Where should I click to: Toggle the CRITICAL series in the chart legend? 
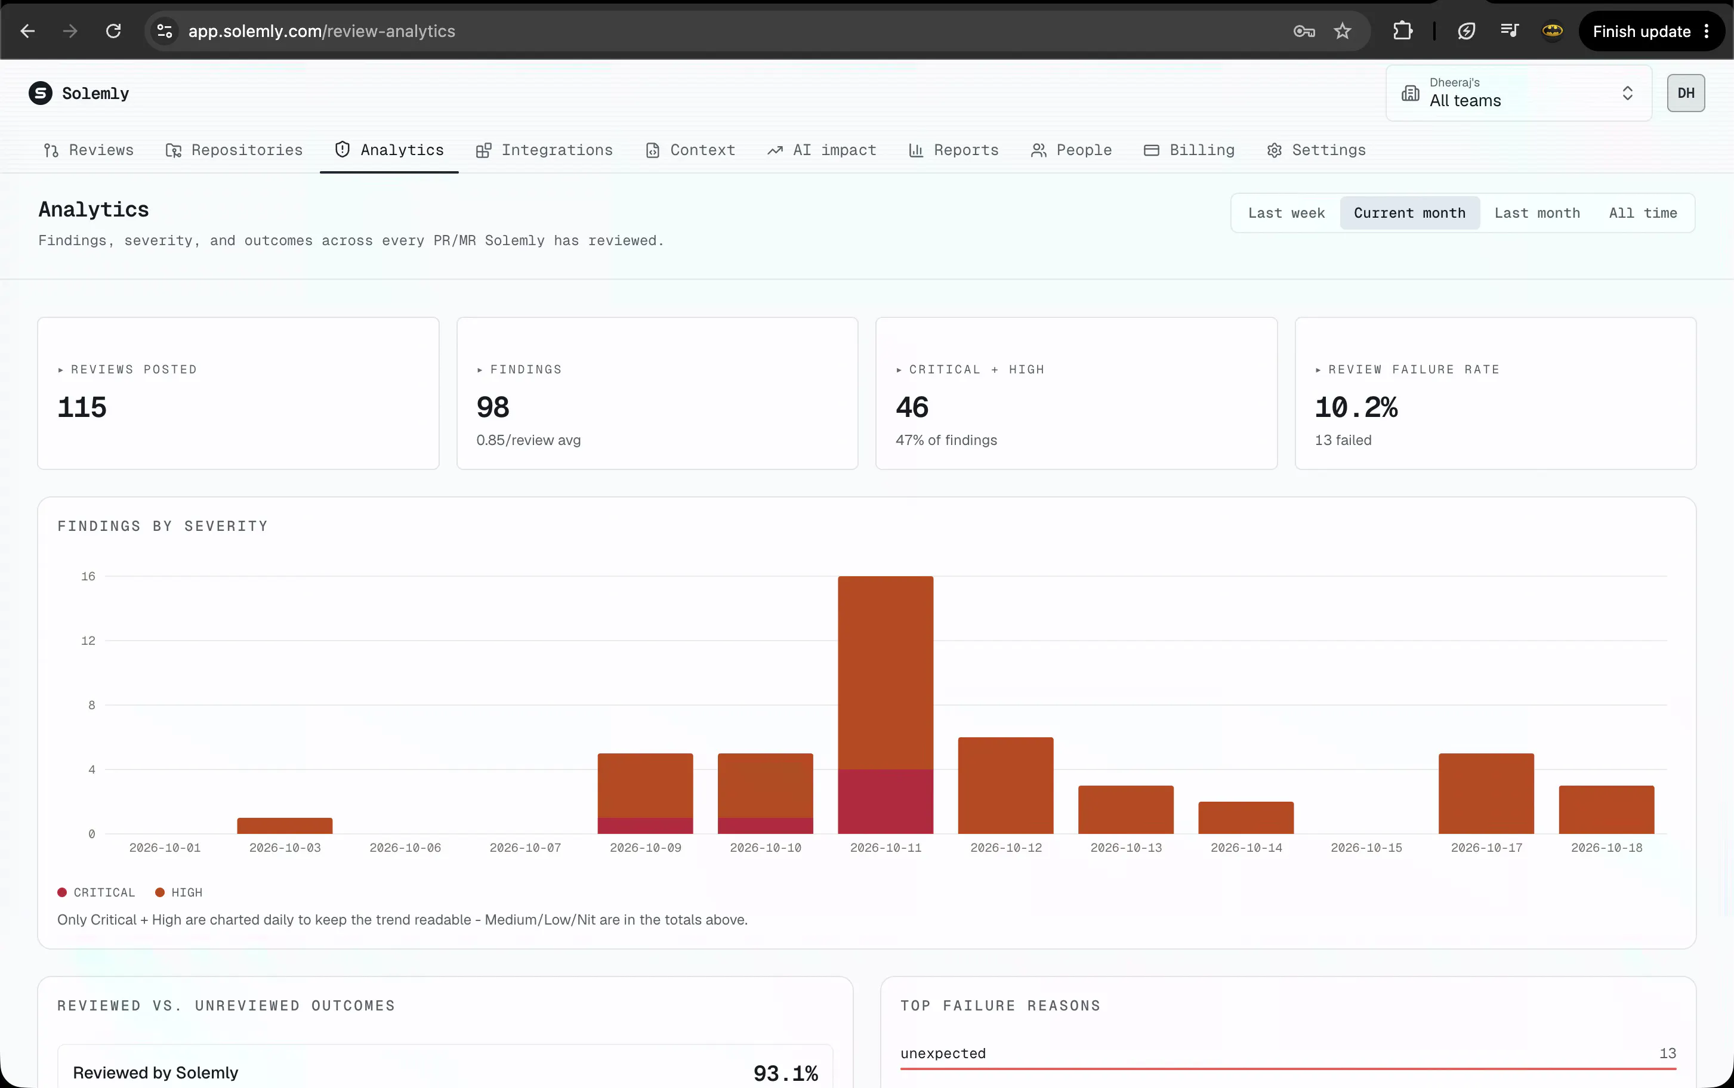tap(97, 892)
